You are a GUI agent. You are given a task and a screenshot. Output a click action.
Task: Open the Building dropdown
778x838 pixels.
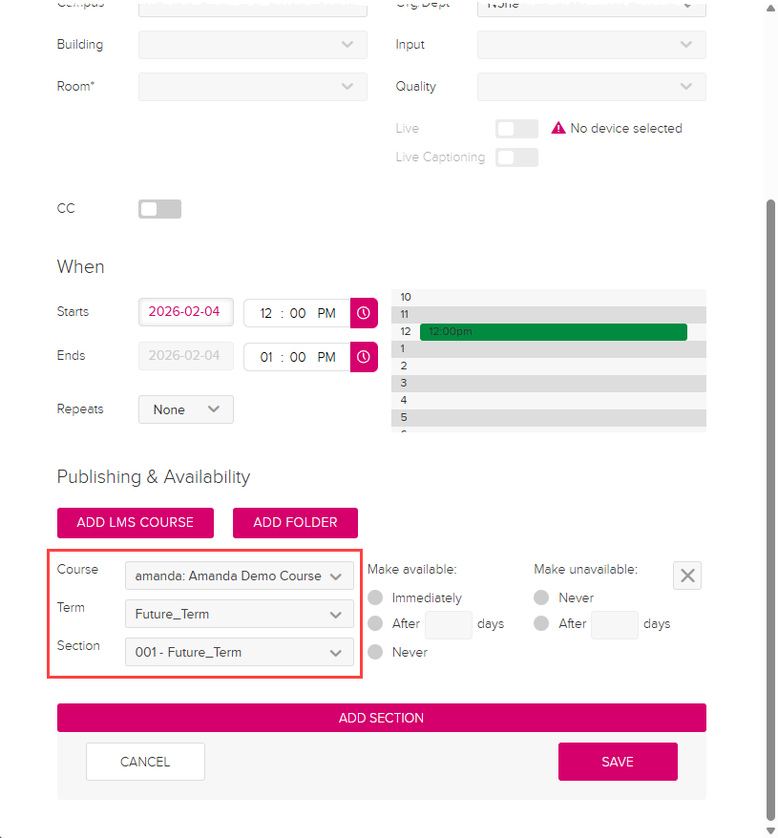(x=252, y=44)
